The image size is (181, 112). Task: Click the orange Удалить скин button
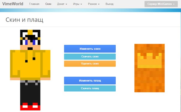[90, 63]
